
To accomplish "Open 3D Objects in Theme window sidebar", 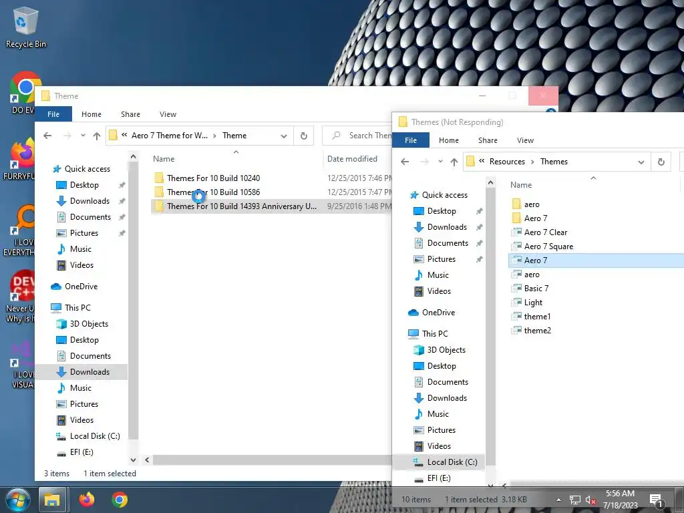I will click(x=89, y=324).
